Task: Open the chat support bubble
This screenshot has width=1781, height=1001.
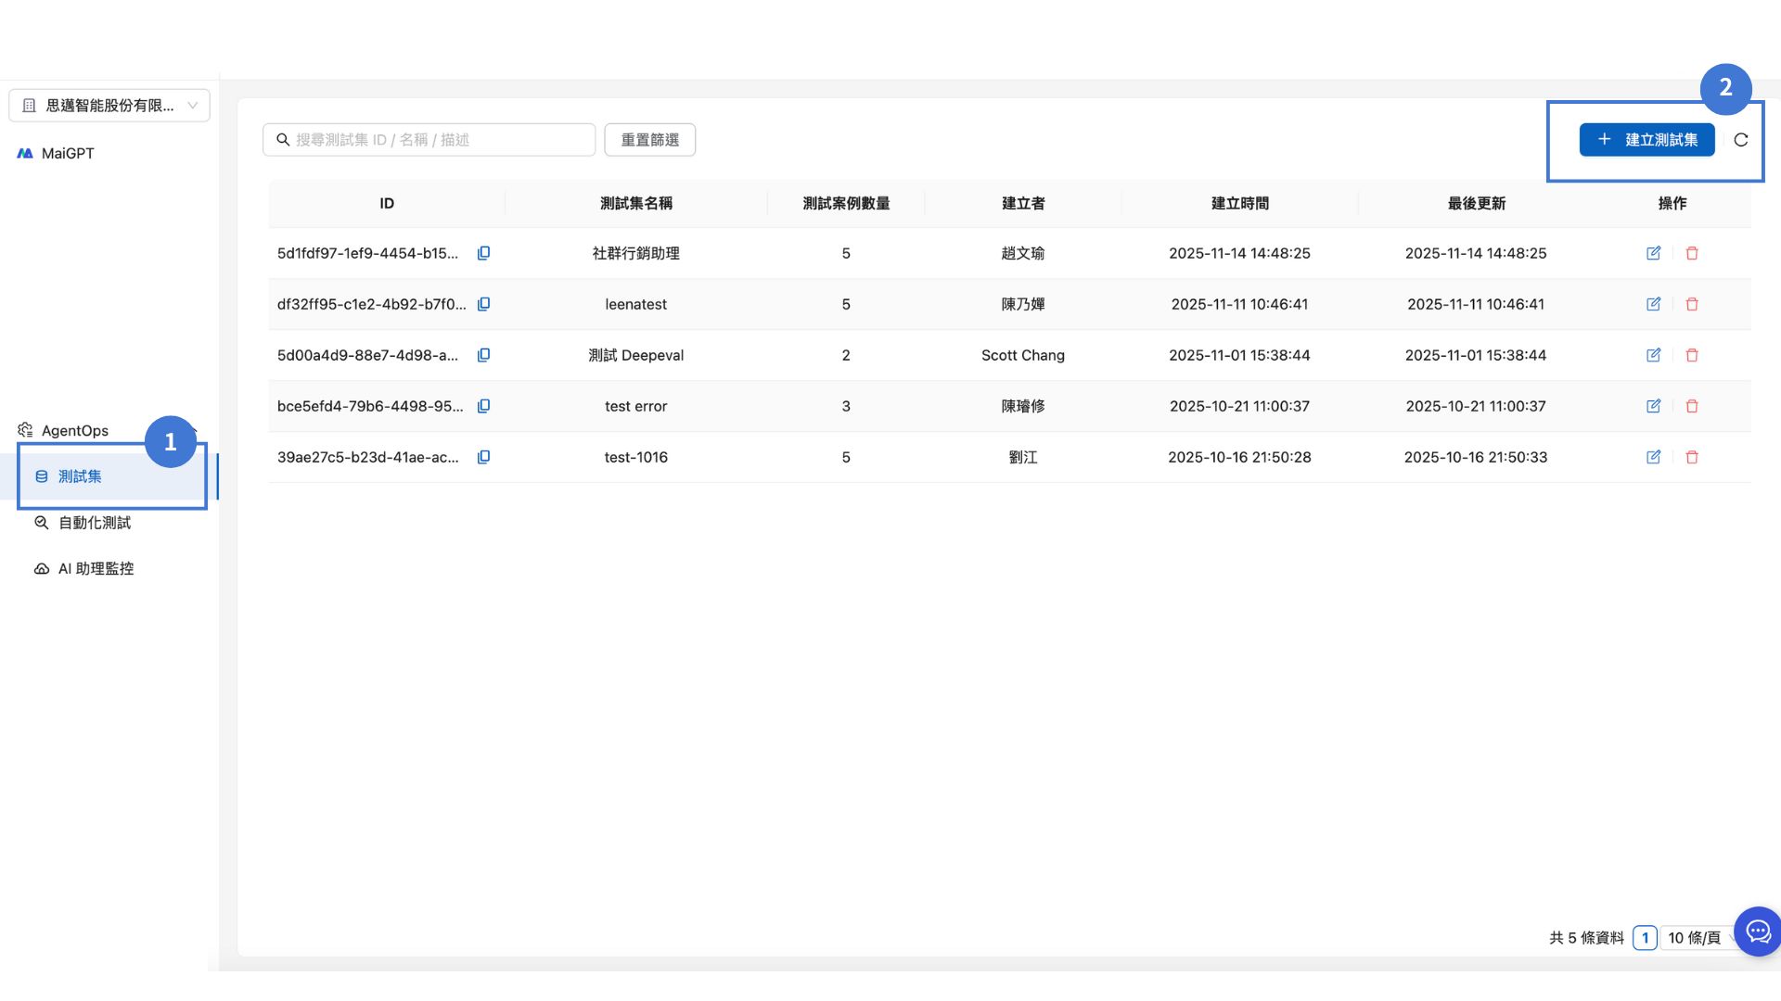Action: point(1758,931)
